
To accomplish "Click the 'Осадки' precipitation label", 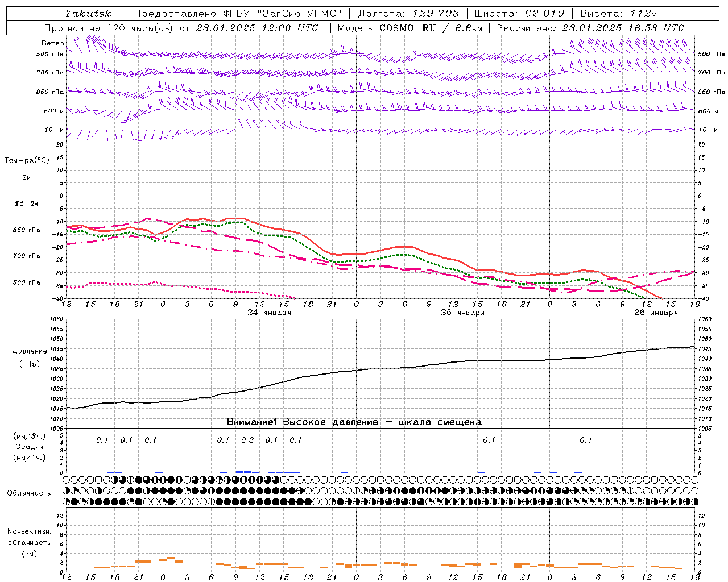I will tap(30, 447).
